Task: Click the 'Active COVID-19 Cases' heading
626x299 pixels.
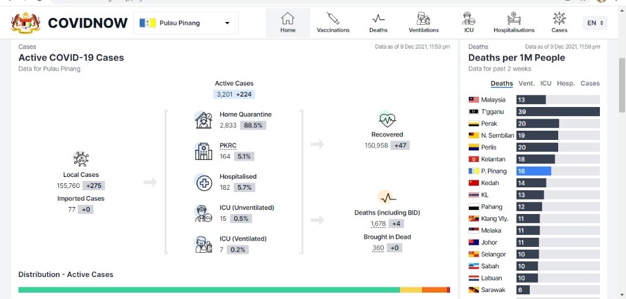Action: coord(71,57)
